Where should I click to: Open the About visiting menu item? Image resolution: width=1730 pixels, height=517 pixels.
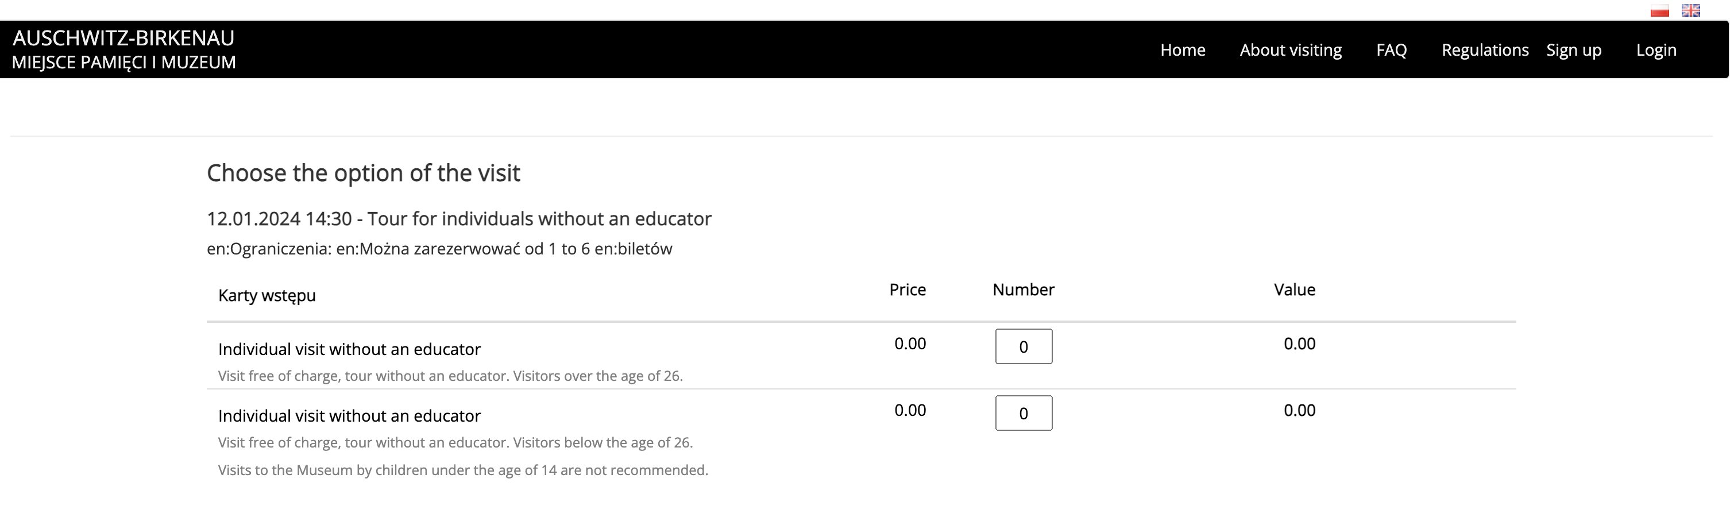pyautogui.click(x=1290, y=51)
